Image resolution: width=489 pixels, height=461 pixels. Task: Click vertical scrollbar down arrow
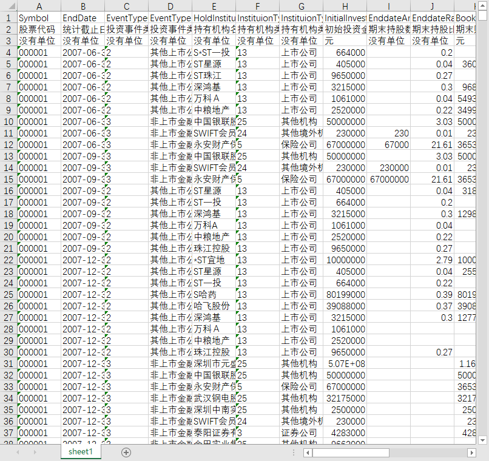point(482,440)
